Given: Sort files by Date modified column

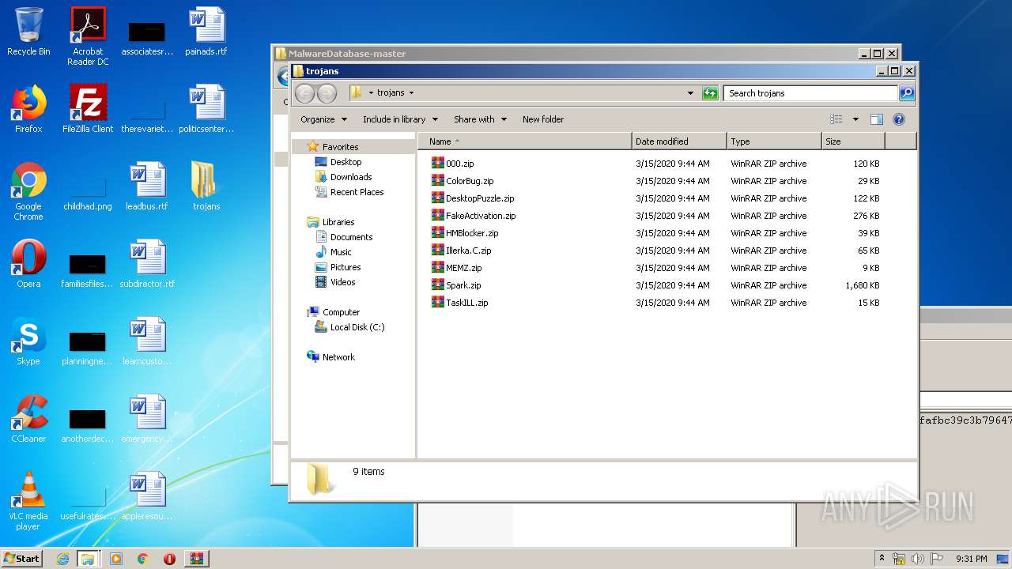Looking at the screenshot, I should pyautogui.click(x=679, y=141).
